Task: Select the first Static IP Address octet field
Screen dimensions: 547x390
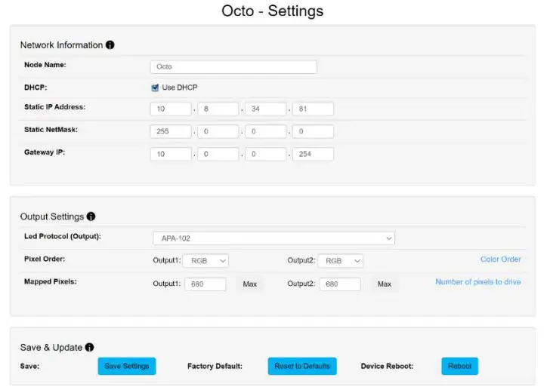Action: [171, 109]
